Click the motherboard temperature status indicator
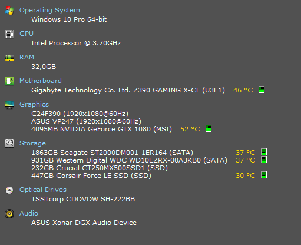Screen dimensions: 301x245 (x=262, y=90)
